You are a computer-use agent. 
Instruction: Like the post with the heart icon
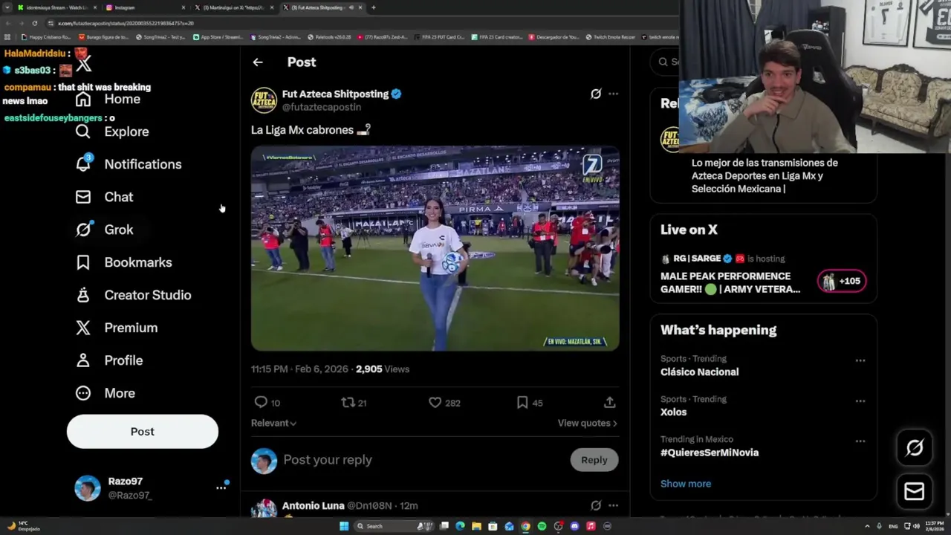[435, 402]
